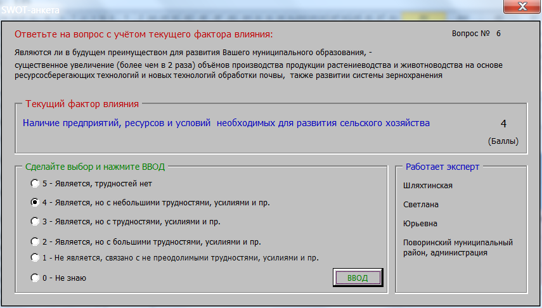Screen dimensions: 542x308
Task: Click the red heading 'Ответьте на вопрос'
Action: [x=144, y=34]
